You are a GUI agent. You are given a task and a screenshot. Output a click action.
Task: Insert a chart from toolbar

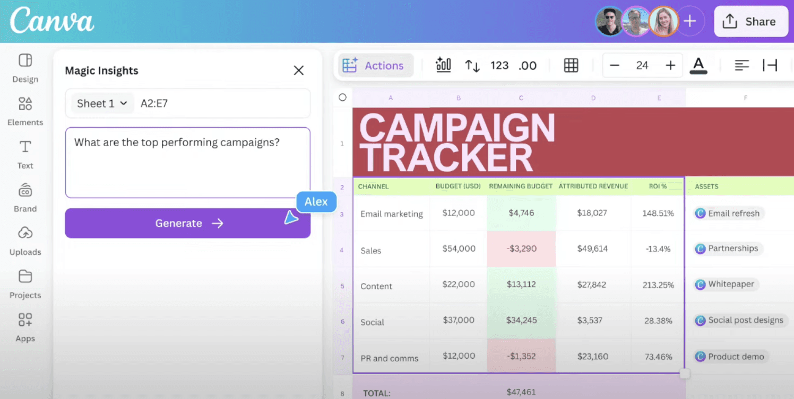[443, 65]
